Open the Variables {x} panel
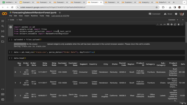The image size is (187, 105). point(3,31)
